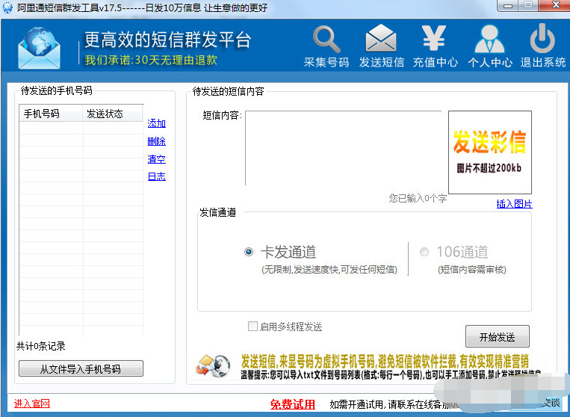Image resolution: width=570 pixels, height=417 pixels.
Task: Click inside the 短信内容 text area
Action: point(344,148)
